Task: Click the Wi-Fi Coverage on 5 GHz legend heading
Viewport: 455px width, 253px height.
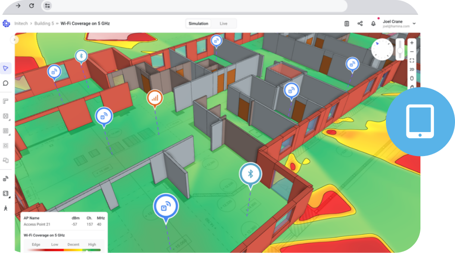Action: pos(44,235)
